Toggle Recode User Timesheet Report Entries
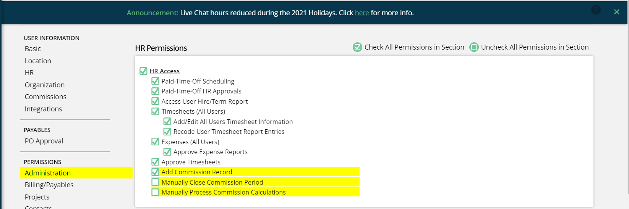Screen dimensions: 629x209 pyautogui.click(x=167, y=132)
